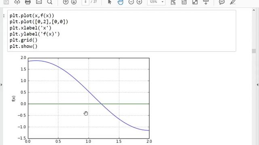
Task: Click the code line 'plt.grid()'
Action: tap(23, 40)
